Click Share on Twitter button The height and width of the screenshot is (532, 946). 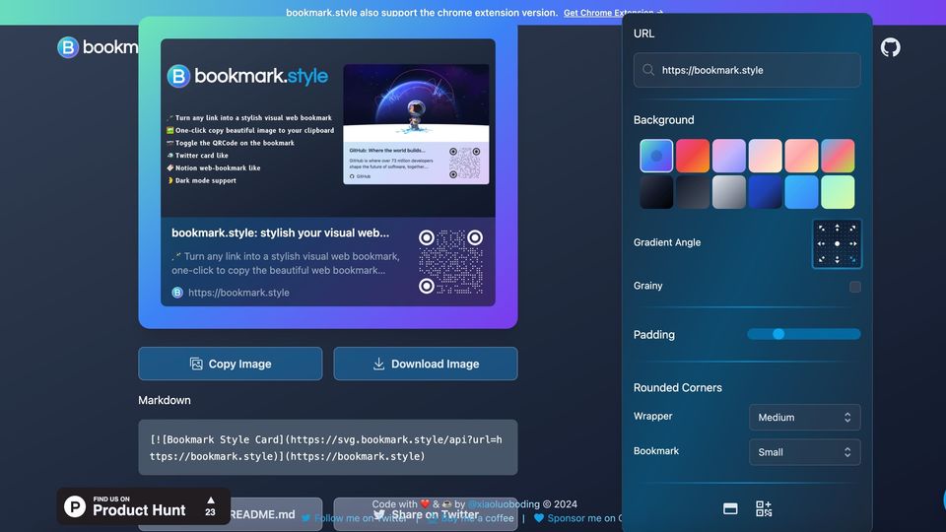point(426,514)
